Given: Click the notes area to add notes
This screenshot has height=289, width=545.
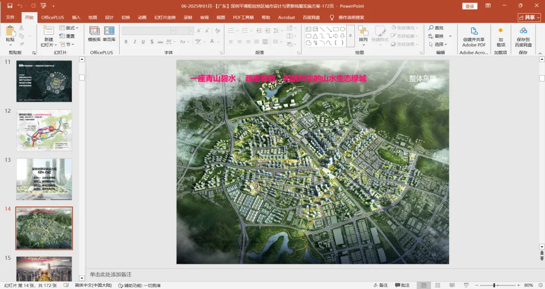Looking at the screenshot, I should (x=312, y=274).
